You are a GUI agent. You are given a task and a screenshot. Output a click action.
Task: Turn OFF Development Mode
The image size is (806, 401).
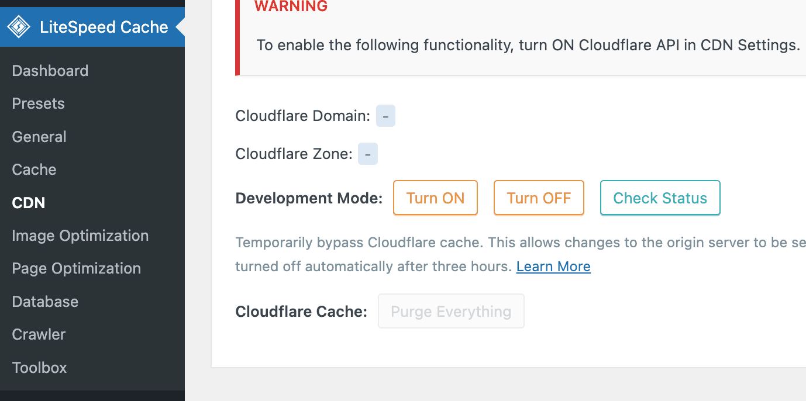pos(539,198)
